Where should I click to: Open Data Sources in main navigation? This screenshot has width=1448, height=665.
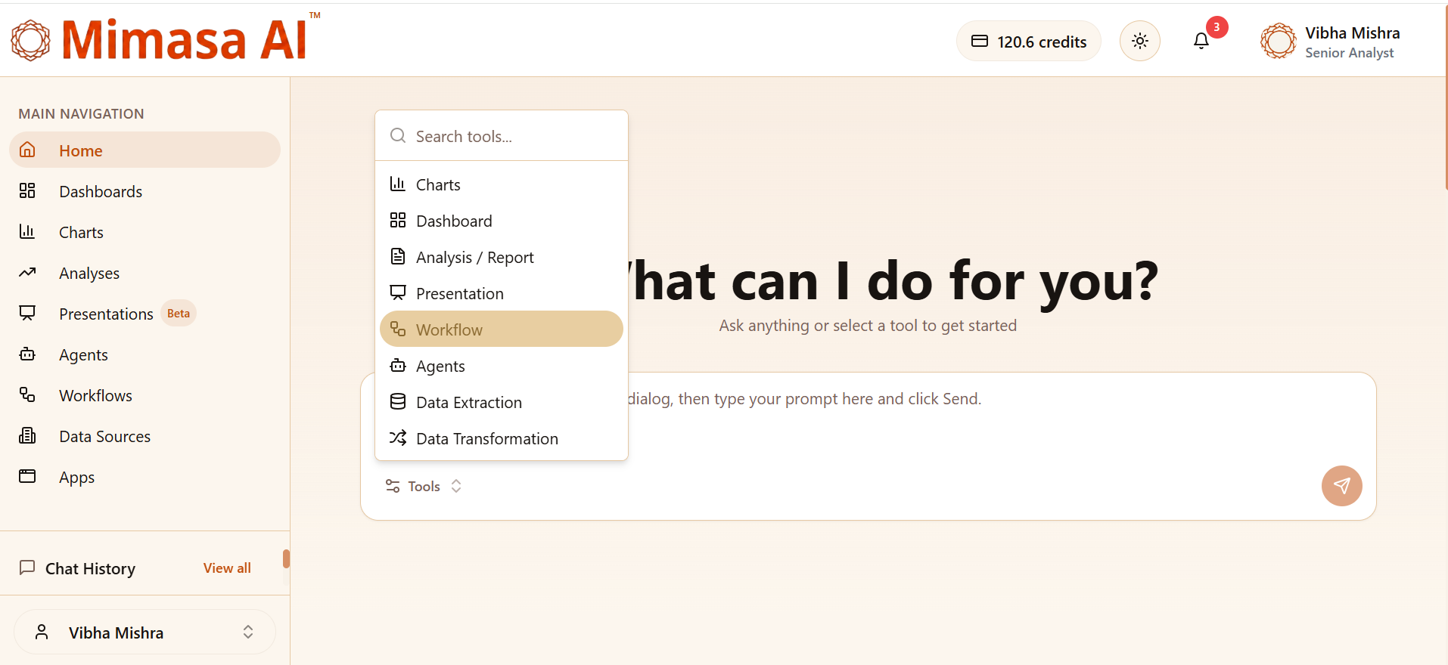(144, 436)
